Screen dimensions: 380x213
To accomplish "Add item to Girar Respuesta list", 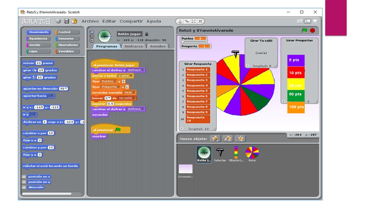I will pyautogui.click(x=181, y=129).
